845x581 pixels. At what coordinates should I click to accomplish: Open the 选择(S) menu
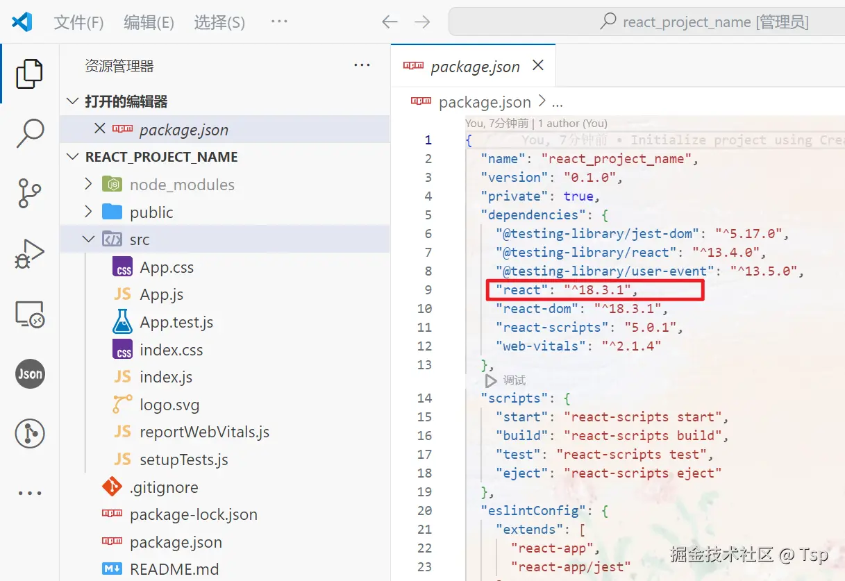tap(219, 22)
